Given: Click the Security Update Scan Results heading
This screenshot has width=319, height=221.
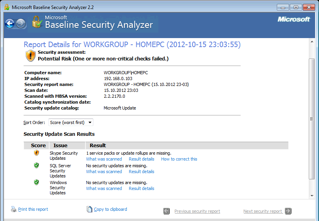Looking at the screenshot, I should pyautogui.click(x=59, y=134).
